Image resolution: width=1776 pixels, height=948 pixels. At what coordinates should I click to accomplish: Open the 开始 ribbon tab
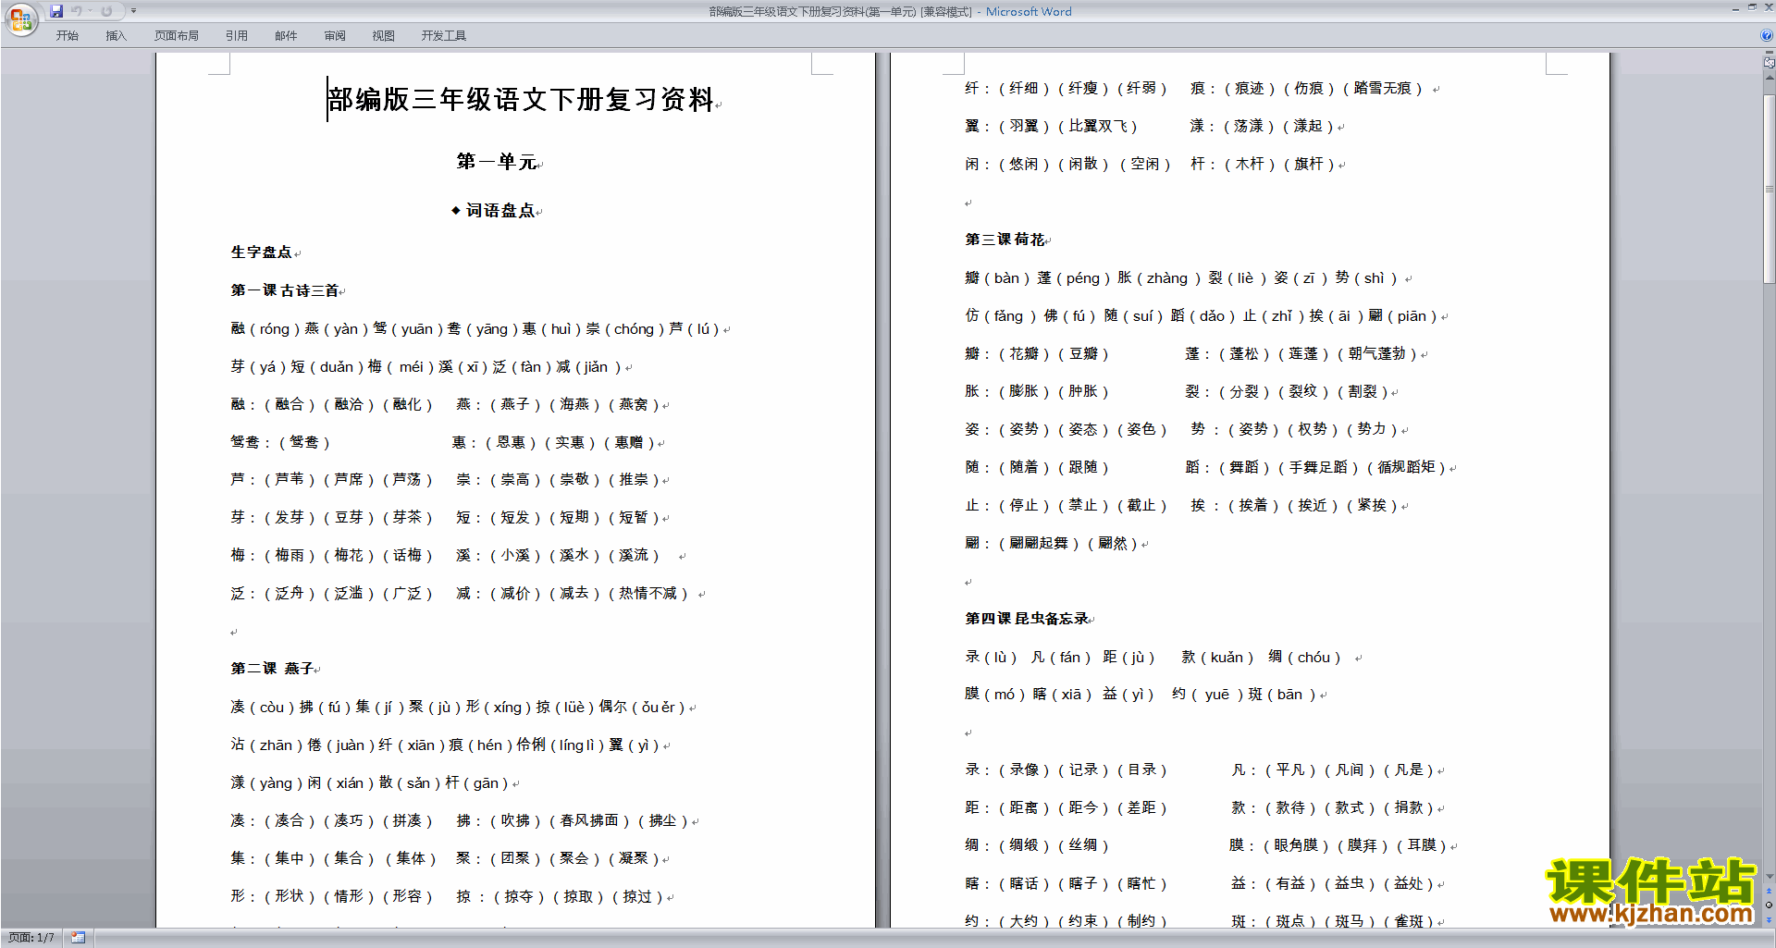tap(67, 36)
